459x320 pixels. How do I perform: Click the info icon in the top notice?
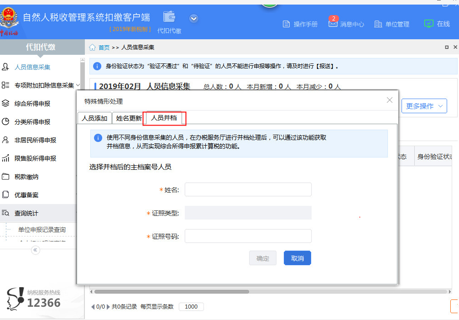[97, 66]
